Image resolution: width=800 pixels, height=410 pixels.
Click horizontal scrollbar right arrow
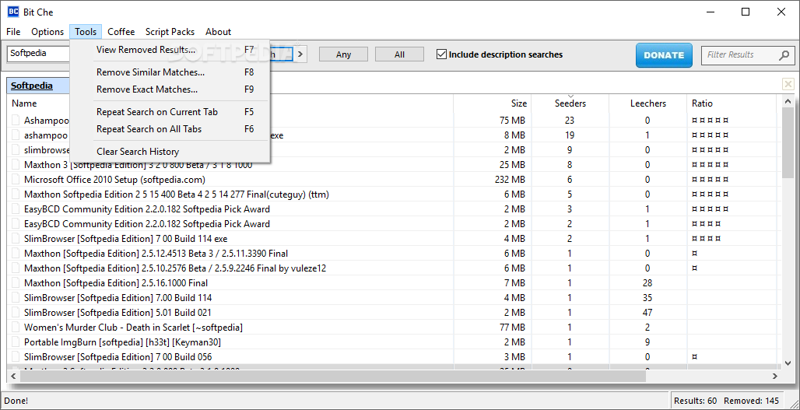[775, 376]
